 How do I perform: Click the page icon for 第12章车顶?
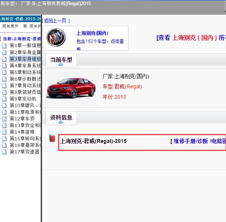(4, 119)
